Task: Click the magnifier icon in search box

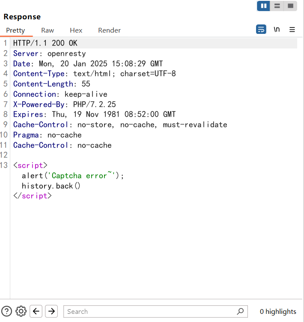Action: (x=241, y=311)
